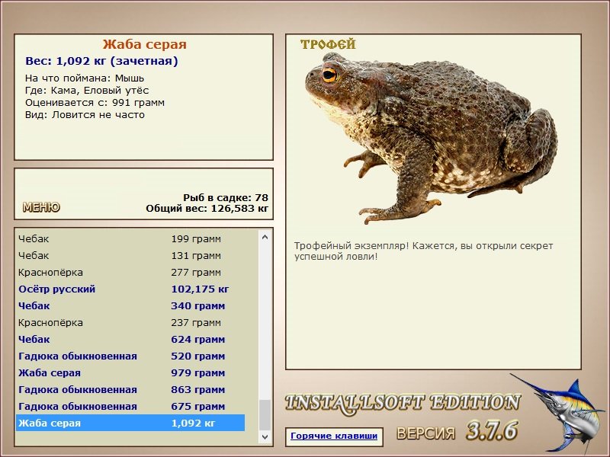Click the grey toad trophy picture
This screenshot has height=457, width=610.
point(431,138)
